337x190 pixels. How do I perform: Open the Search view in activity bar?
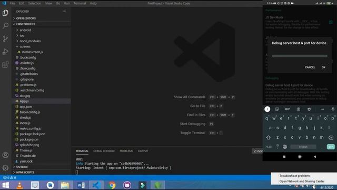(x=5, y=26)
